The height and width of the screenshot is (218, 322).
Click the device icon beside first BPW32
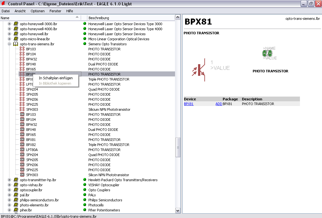pos(22,59)
